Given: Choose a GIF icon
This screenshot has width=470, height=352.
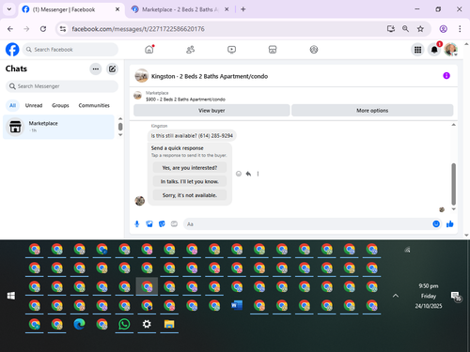Looking at the screenshot, I should [x=174, y=223].
